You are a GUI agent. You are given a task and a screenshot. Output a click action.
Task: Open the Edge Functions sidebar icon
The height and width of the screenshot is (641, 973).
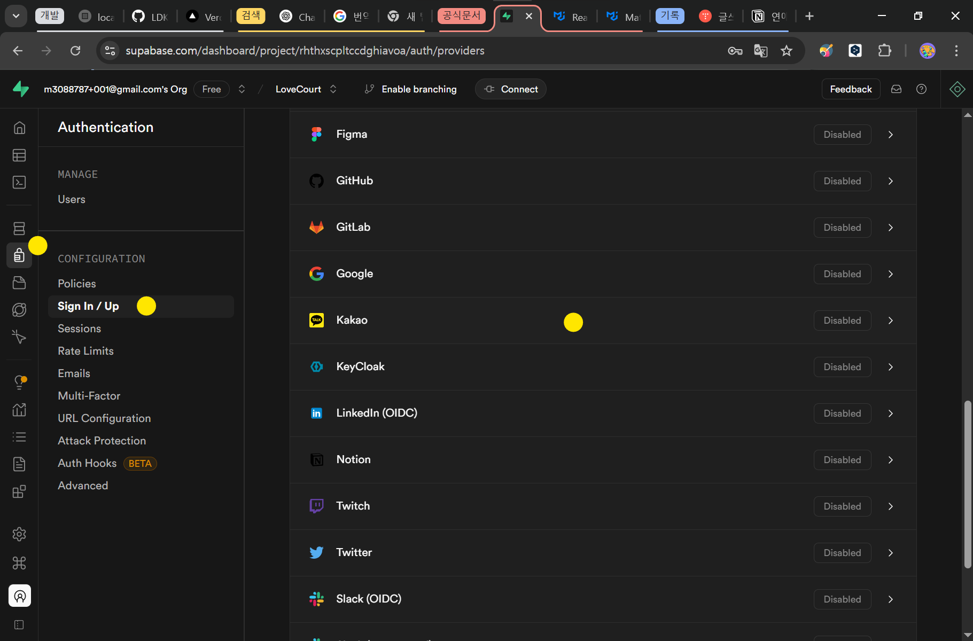pyautogui.click(x=19, y=310)
